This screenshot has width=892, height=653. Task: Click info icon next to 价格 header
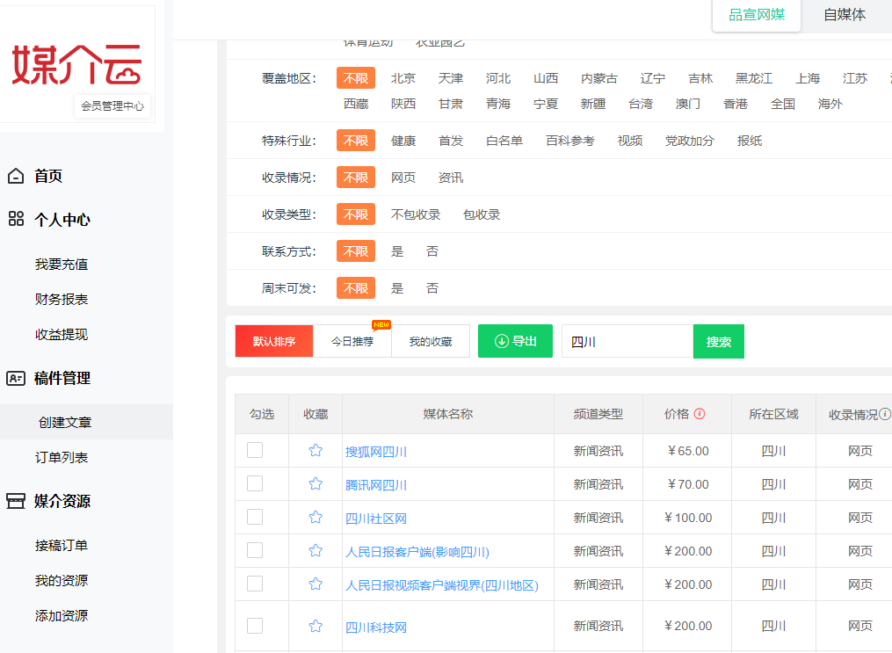[x=700, y=414]
